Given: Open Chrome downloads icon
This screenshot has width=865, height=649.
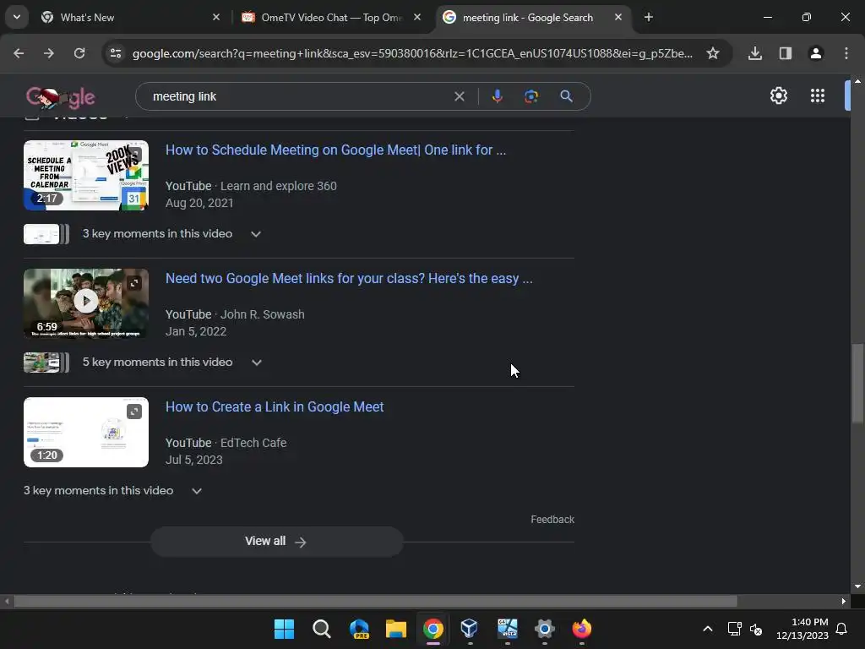Looking at the screenshot, I should point(755,53).
